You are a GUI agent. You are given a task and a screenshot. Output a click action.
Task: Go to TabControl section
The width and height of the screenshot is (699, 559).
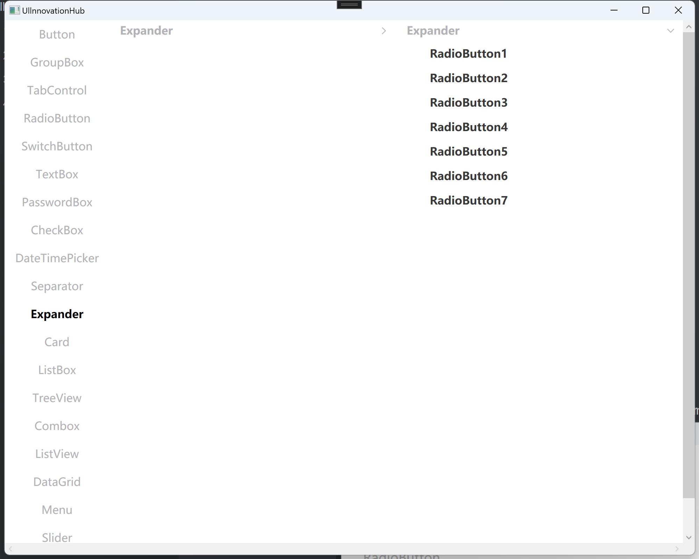click(x=57, y=90)
